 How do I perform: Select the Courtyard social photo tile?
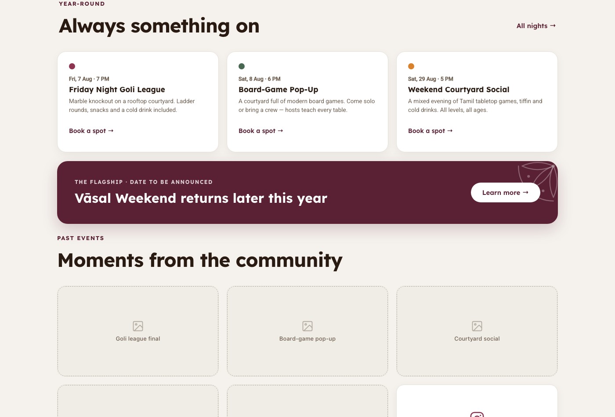pyautogui.click(x=477, y=331)
